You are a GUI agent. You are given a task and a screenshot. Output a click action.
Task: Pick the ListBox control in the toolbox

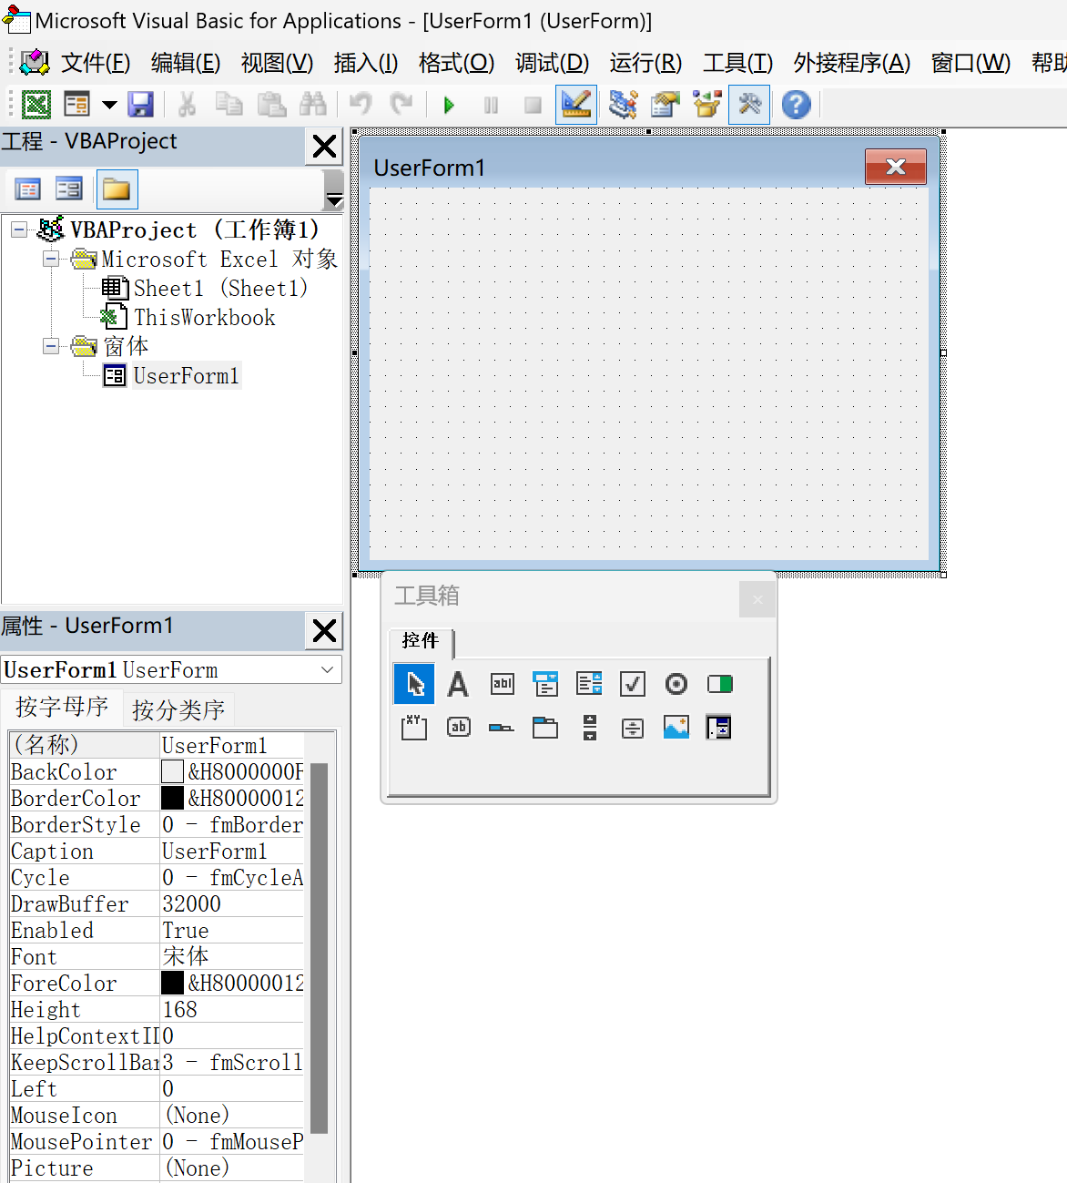590,684
